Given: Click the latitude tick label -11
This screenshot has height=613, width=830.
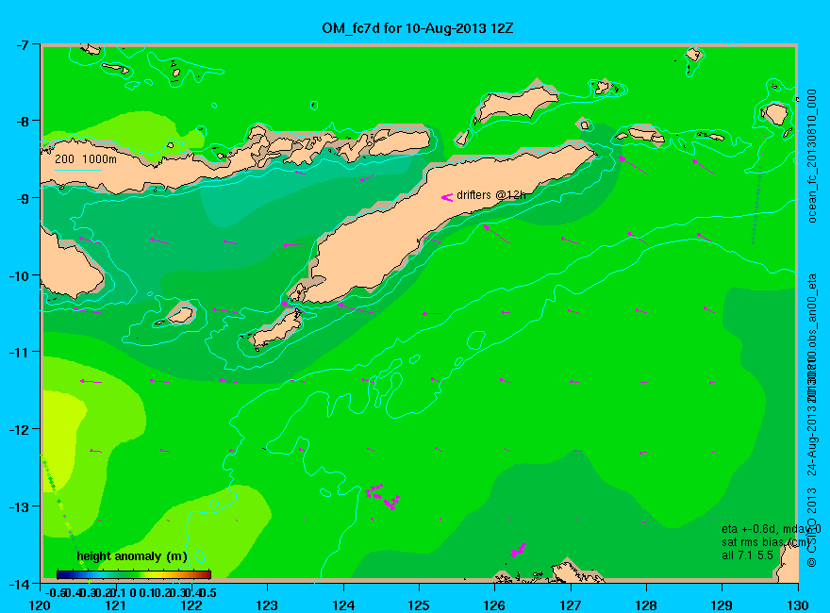Looking at the screenshot, I should click(19, 352).
